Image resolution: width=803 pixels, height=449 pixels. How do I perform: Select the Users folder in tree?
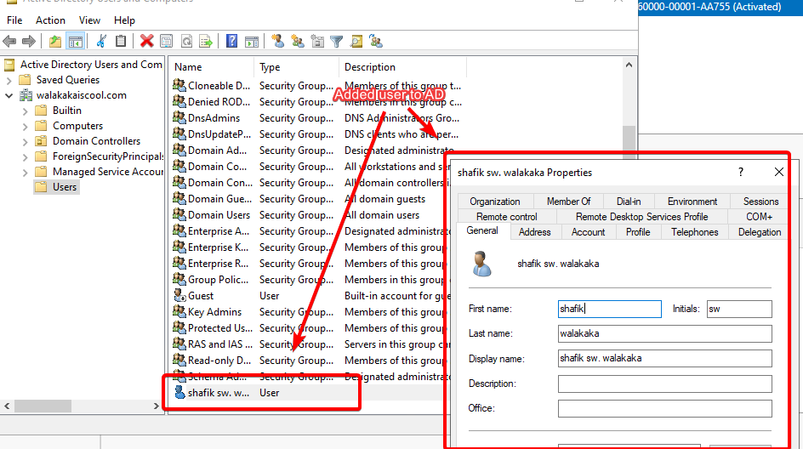pos(56,187)
